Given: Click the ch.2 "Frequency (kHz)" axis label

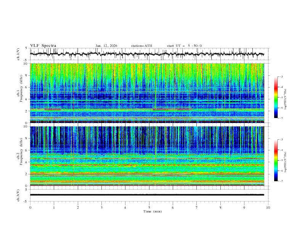Looking at the screenshot, I should [21, 151].
